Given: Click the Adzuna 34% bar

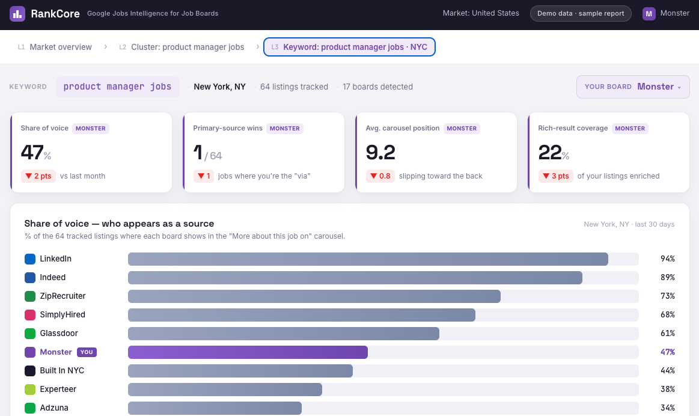Looking at the screenshot, I should pyautogui.click(x=215, y=408).
